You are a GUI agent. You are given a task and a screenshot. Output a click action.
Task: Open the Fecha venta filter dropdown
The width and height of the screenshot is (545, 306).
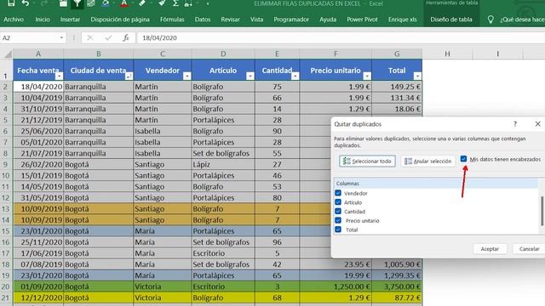coord(59,76)
